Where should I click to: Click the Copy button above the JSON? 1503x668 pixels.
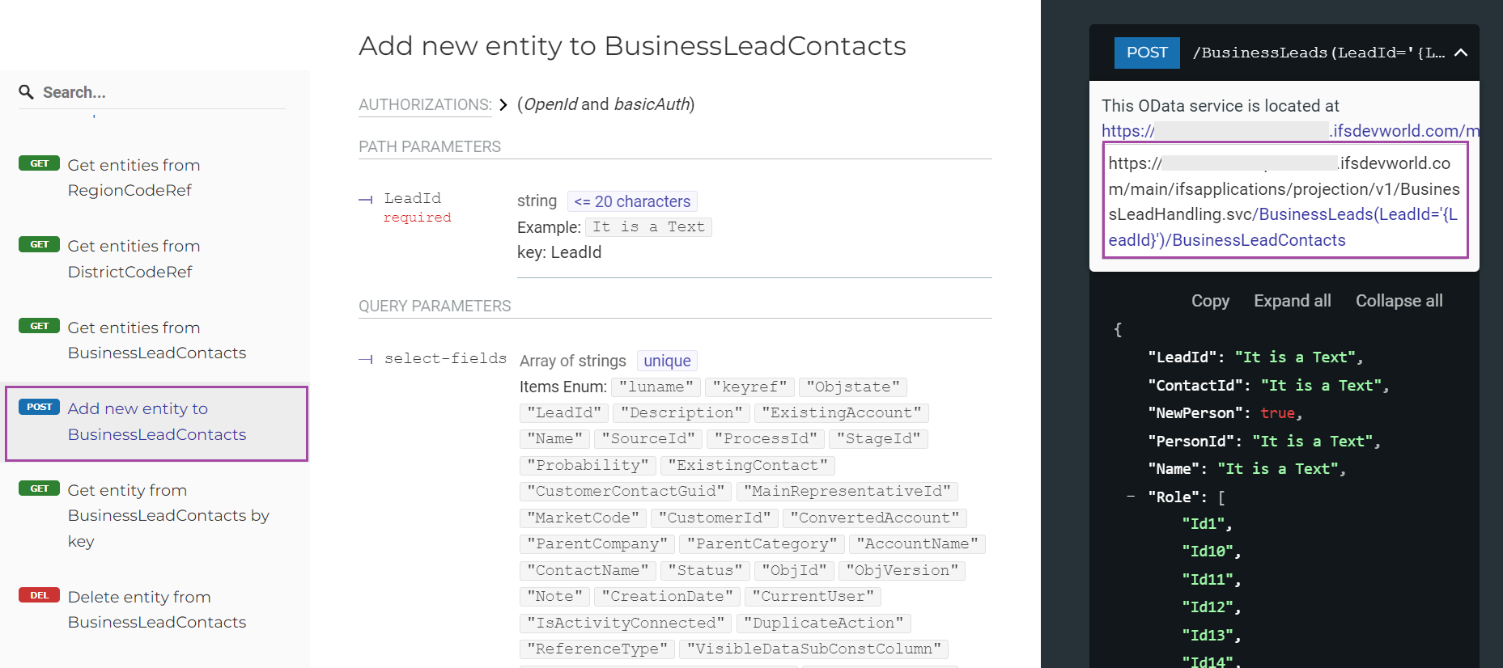tap(1209, 300)
